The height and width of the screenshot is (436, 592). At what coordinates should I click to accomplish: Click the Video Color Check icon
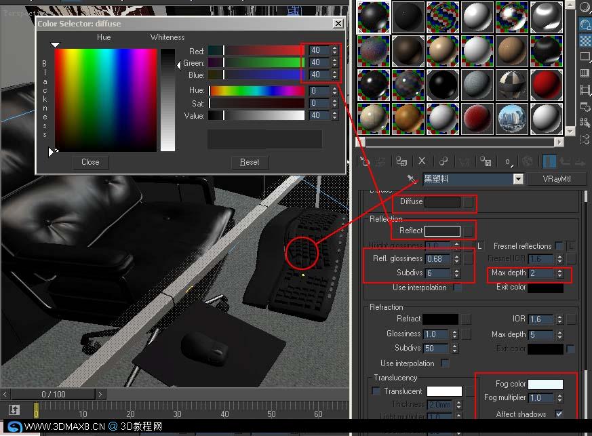(585, 73)
